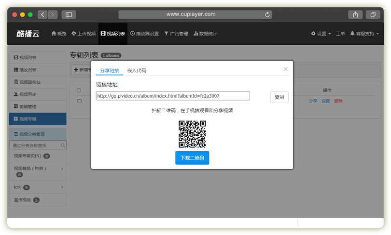Click the 链接地址 URL input field
The image size is (391, 235).
tap(173, 96)
